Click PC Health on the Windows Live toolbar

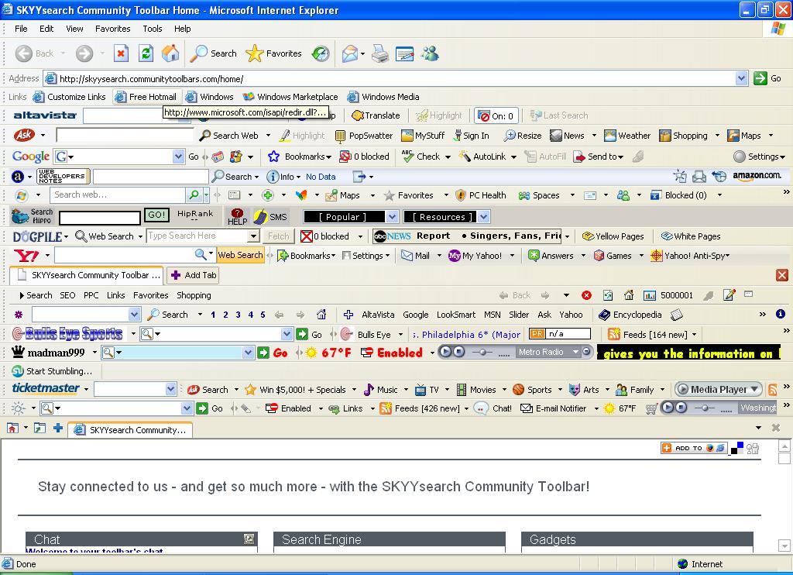480,195
